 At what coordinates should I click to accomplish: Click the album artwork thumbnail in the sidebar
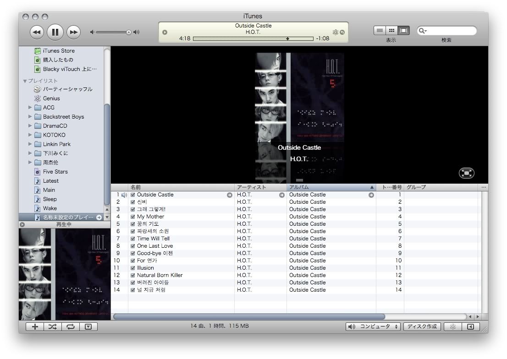coord(65,274)
